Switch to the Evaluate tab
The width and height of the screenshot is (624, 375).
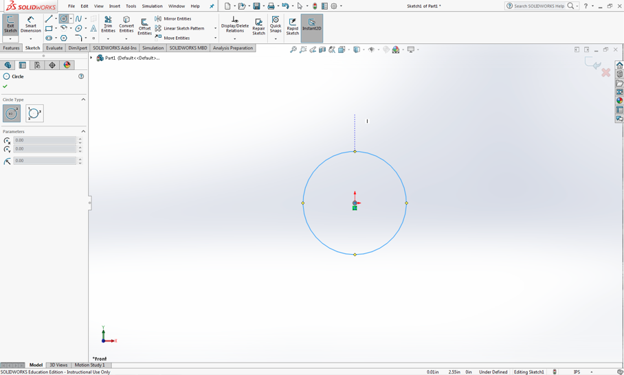pos(54,48)
